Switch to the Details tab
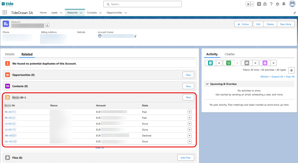 10,54
